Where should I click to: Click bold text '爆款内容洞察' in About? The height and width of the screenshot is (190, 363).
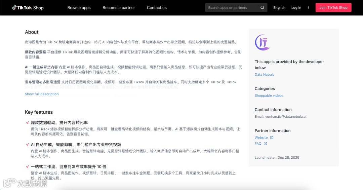tap(35, 52)
